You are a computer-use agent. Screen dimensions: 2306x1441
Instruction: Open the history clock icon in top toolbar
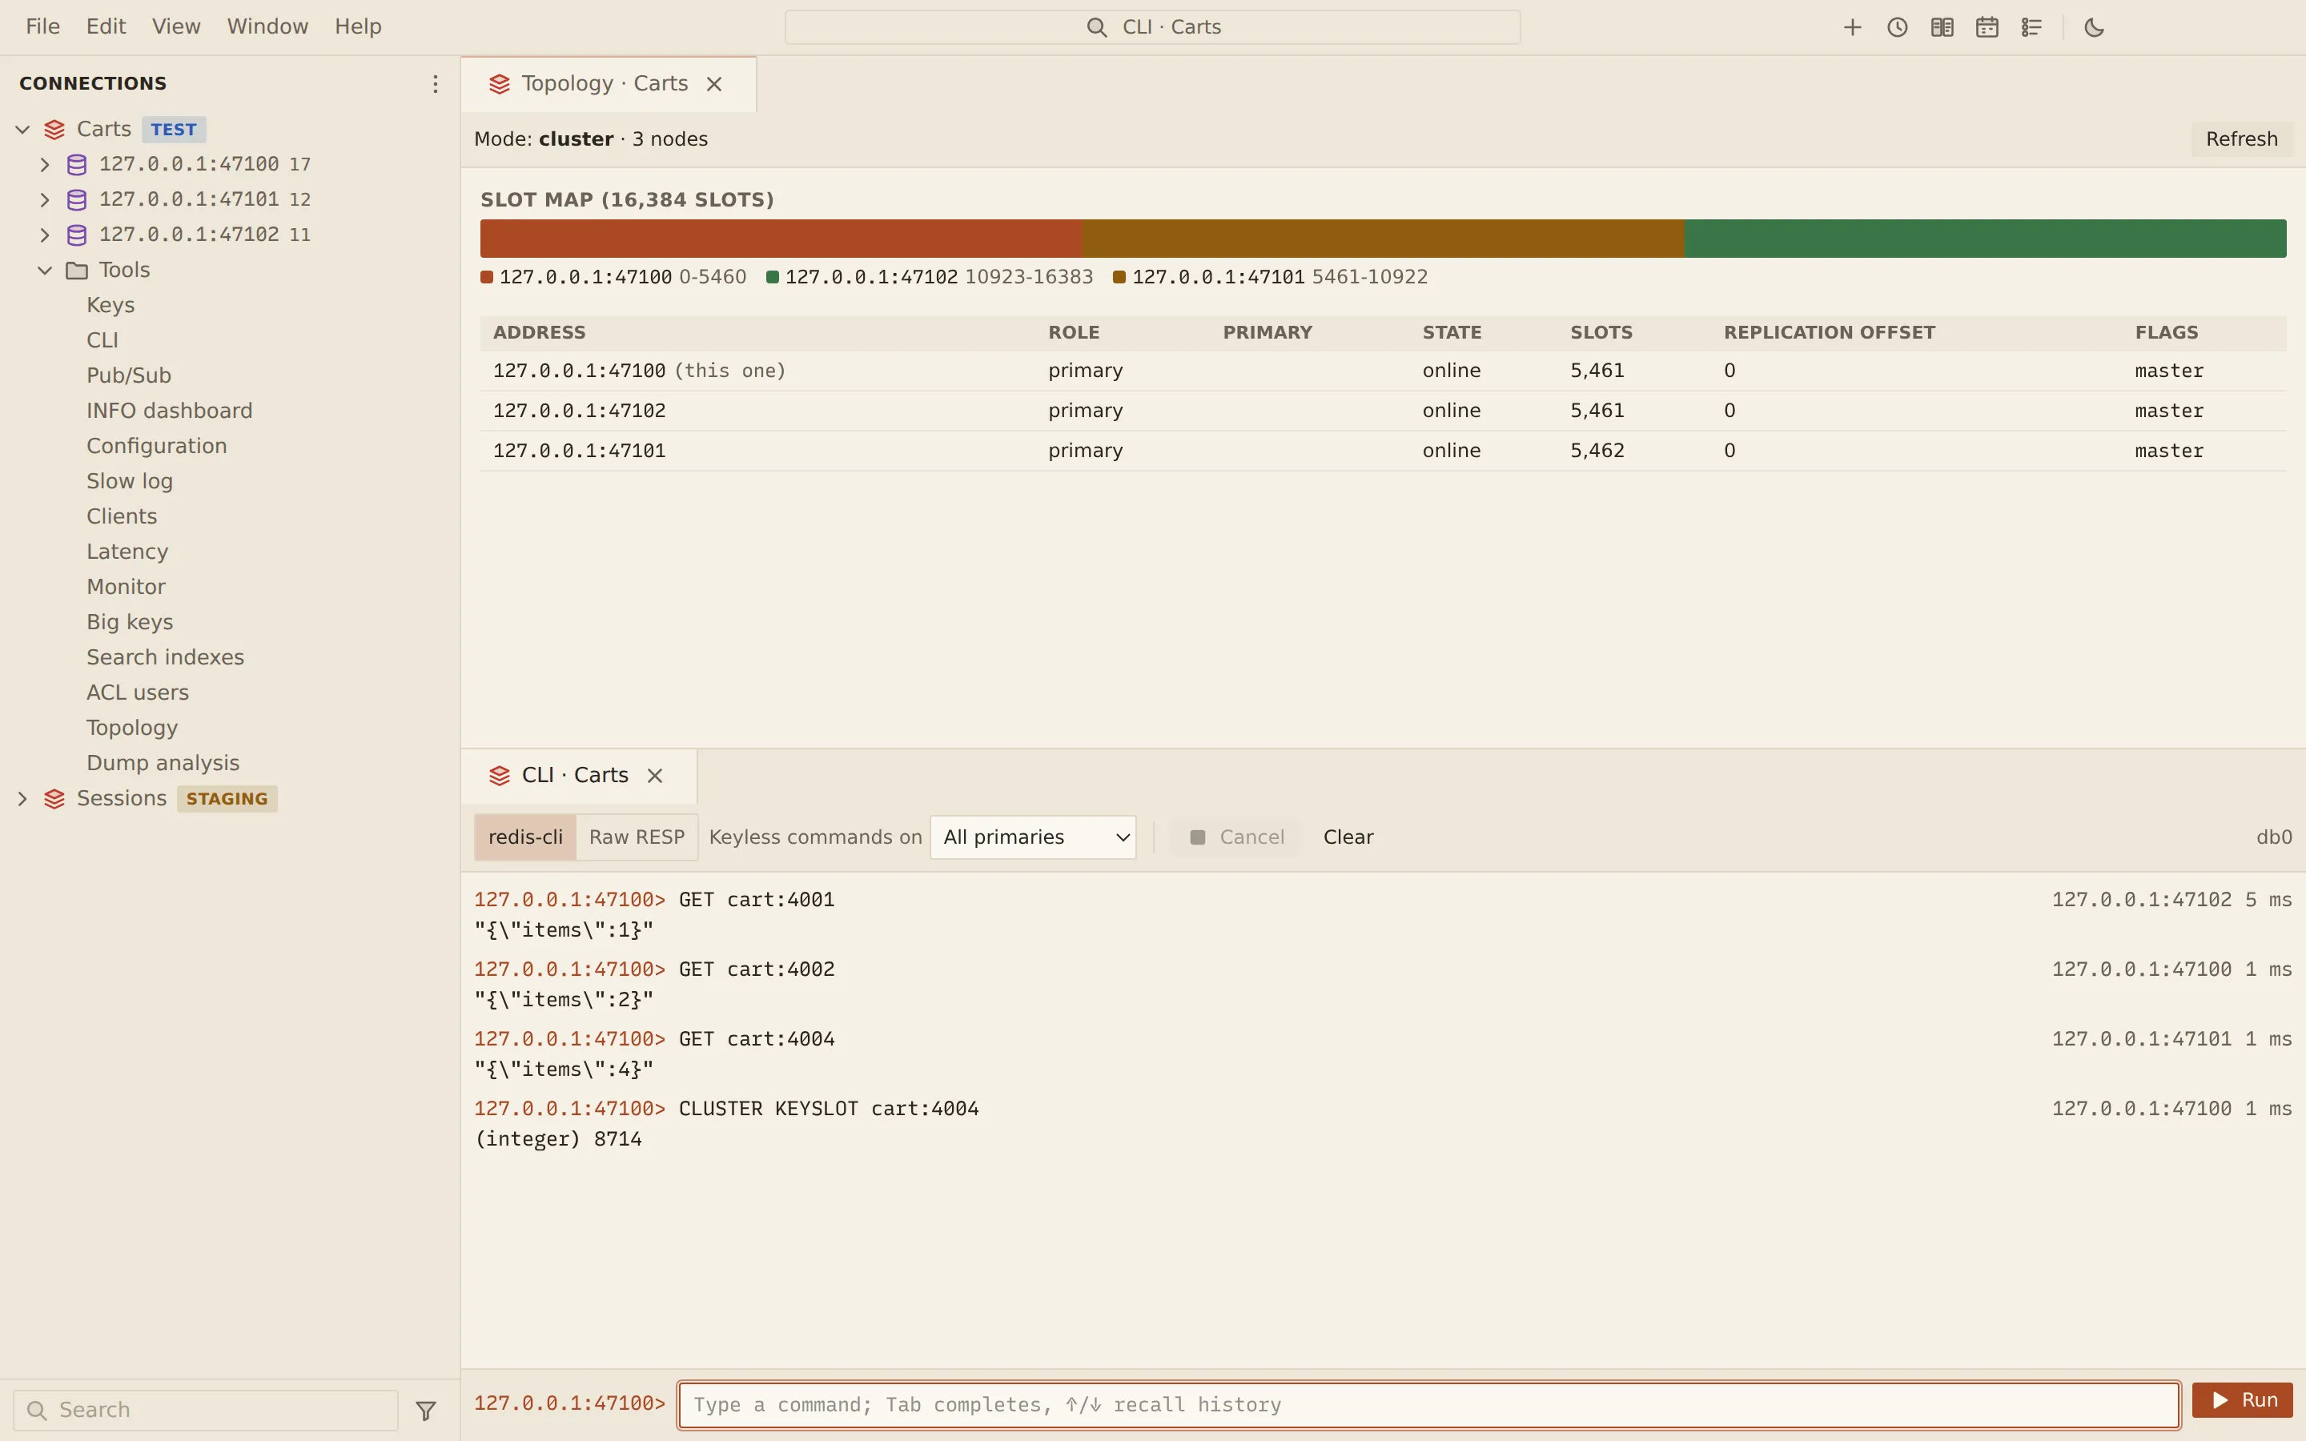pos(1896,28)
